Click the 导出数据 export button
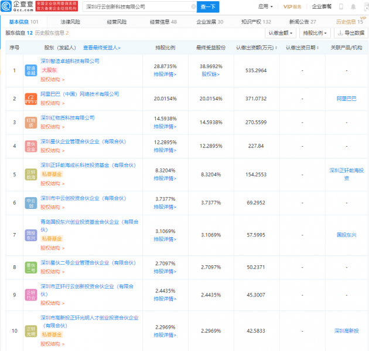 tap(351, 33)
